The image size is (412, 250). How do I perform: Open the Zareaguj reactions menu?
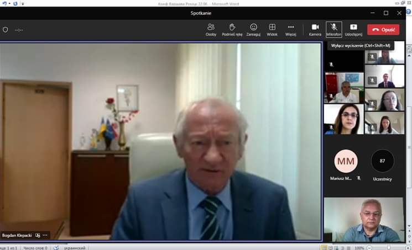tap(253, 29)
